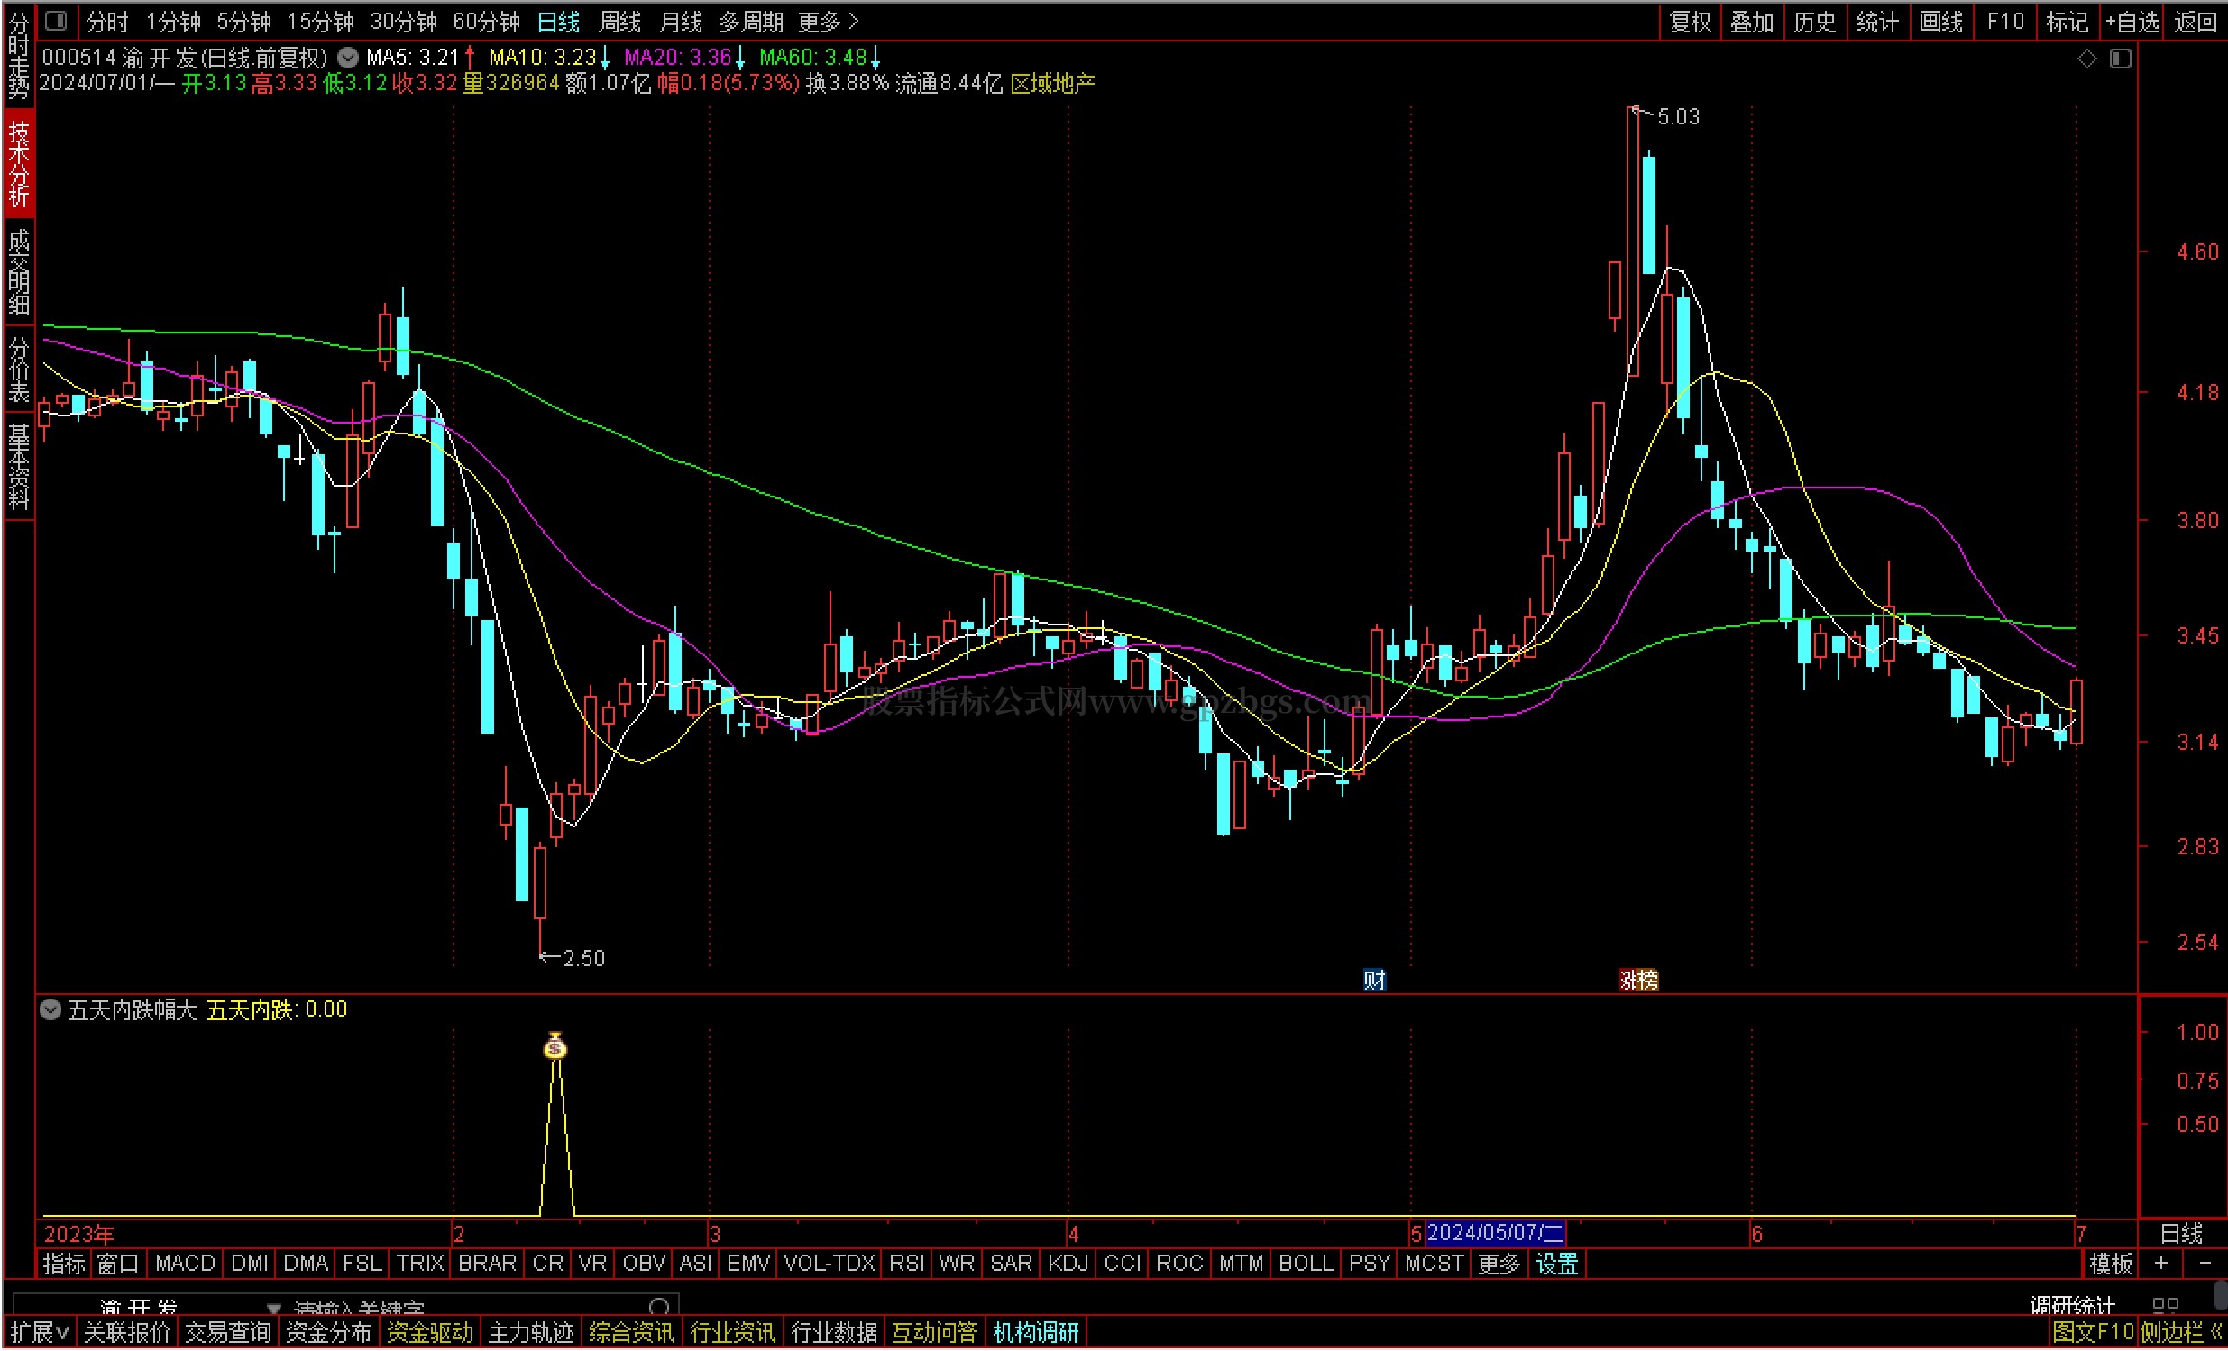
Task: Click the plus zoom-in button at bottom right
Action: 2161,1263
